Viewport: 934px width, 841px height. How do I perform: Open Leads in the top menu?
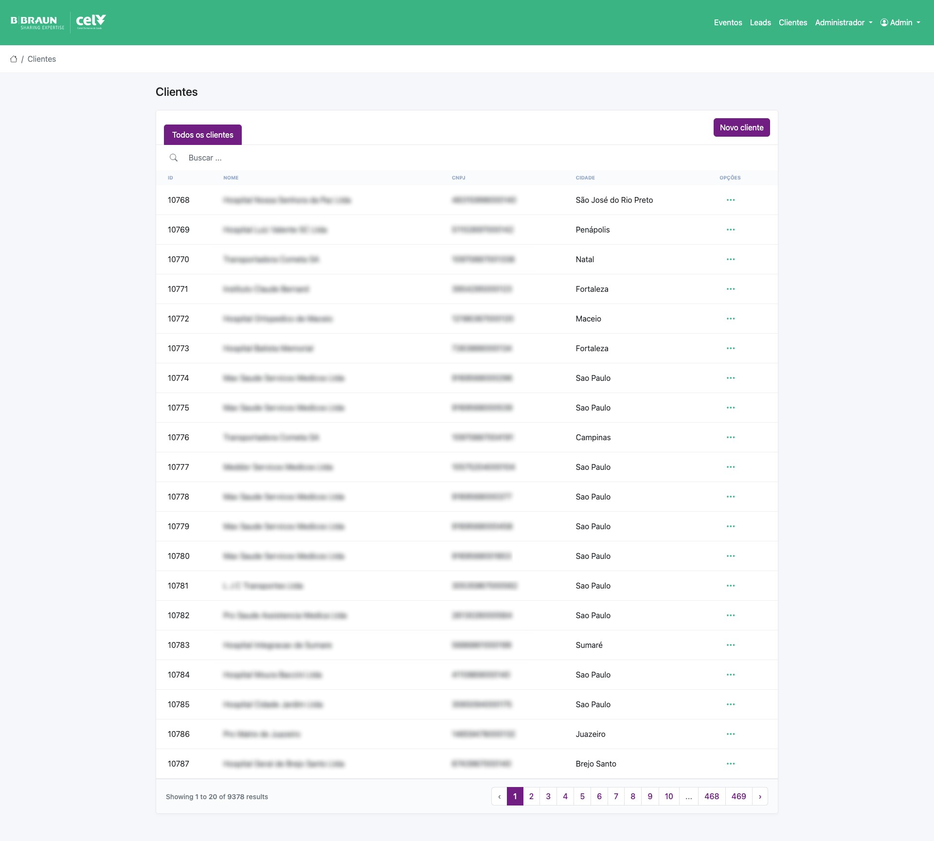[x=760, y=22]
